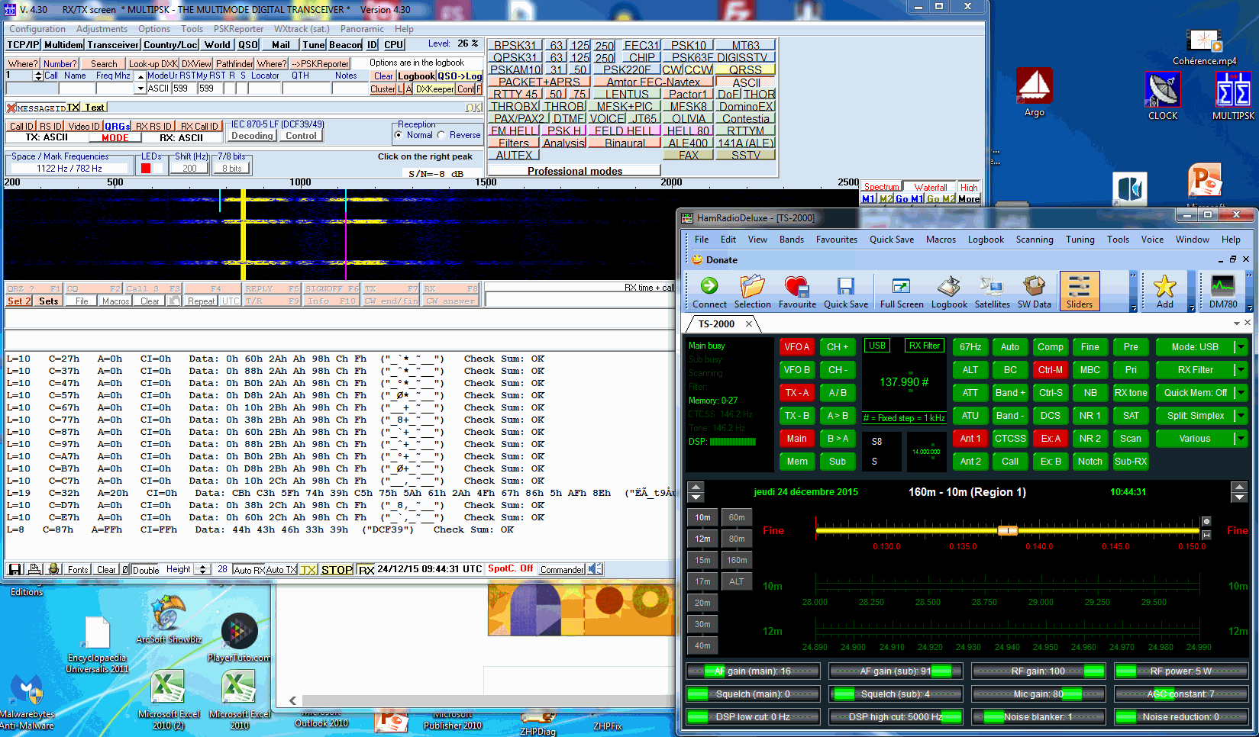Expand the Various dropdown arrow
This screenshot has height=737, width=1259.
click(x=1241, y=439)
